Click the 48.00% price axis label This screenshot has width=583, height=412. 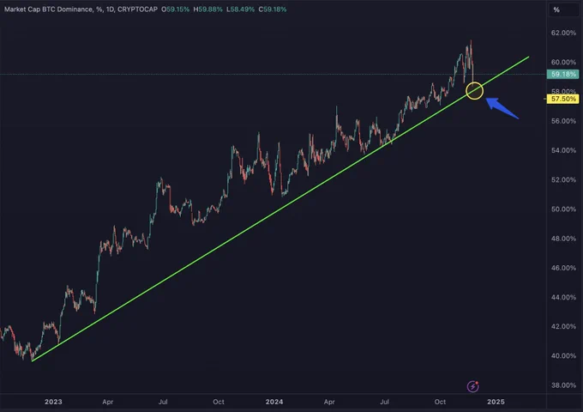[x=563, y=239]
